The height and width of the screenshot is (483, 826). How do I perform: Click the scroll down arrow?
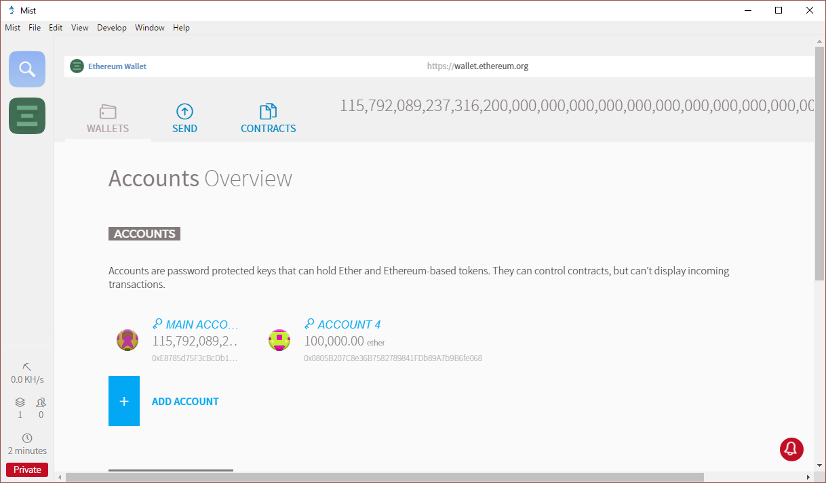(x=820, y=467)
